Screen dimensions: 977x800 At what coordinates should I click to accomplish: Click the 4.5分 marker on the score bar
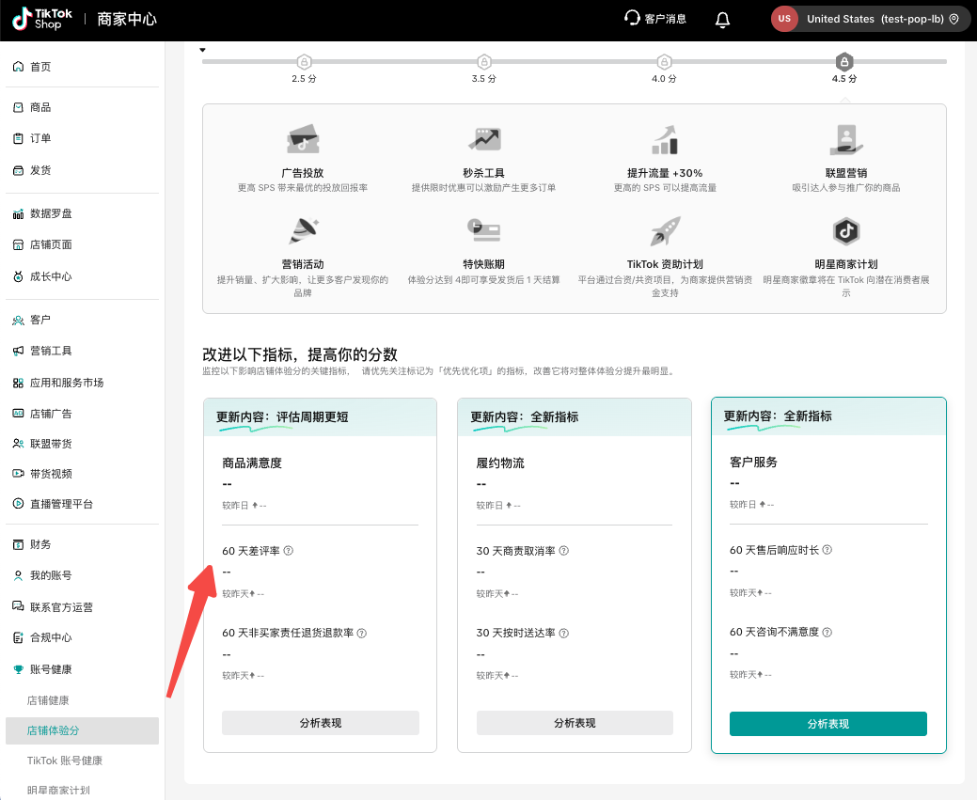[843, 62]
